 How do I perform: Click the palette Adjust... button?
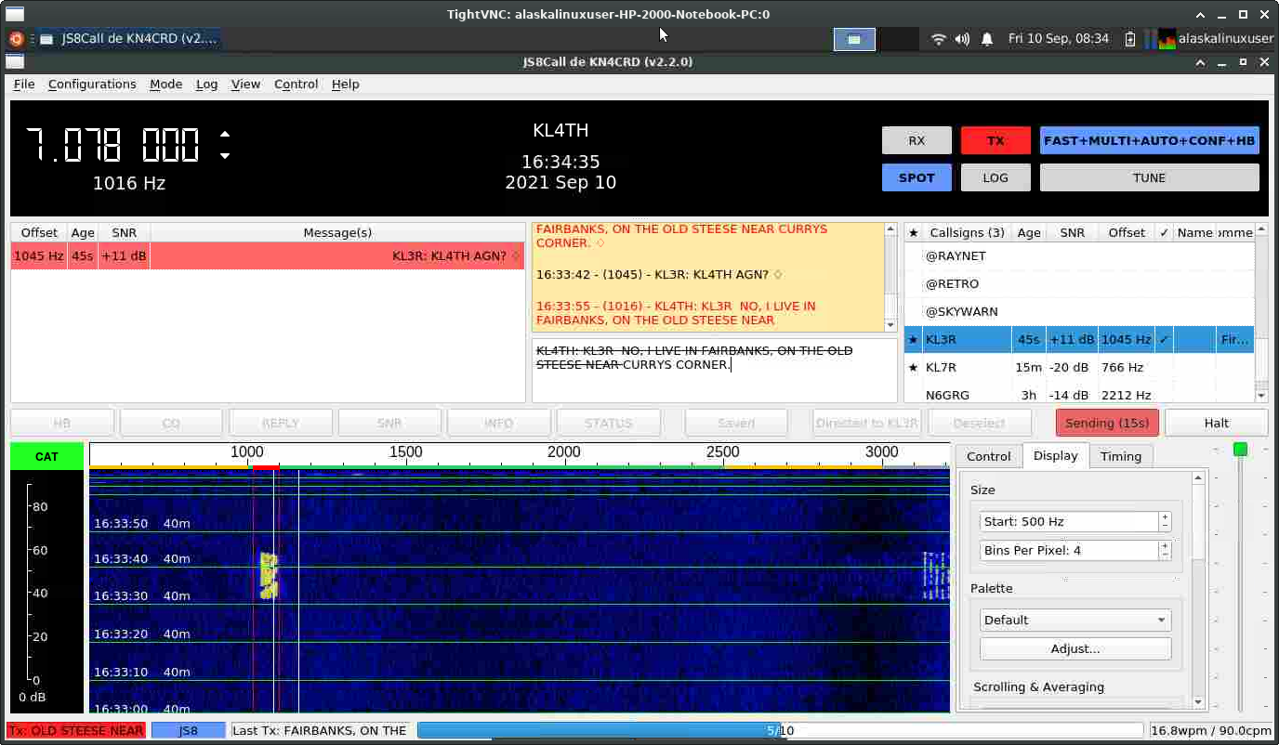1075,648
